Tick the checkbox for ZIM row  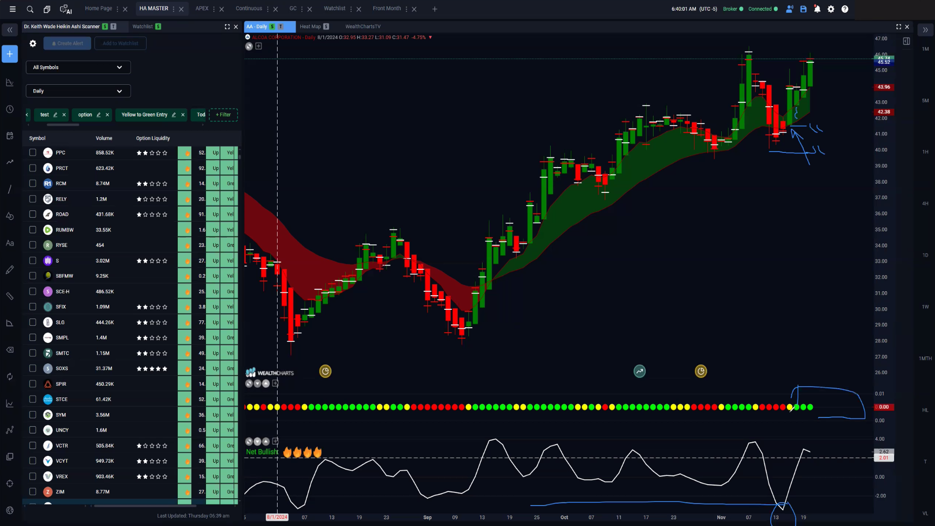click(x=33, y=492)
